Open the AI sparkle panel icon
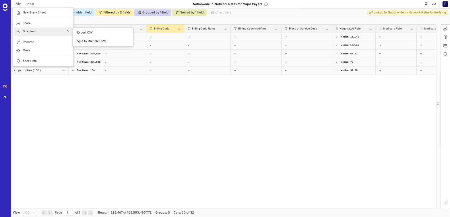 pyautogui.click(x=445, y=29)
